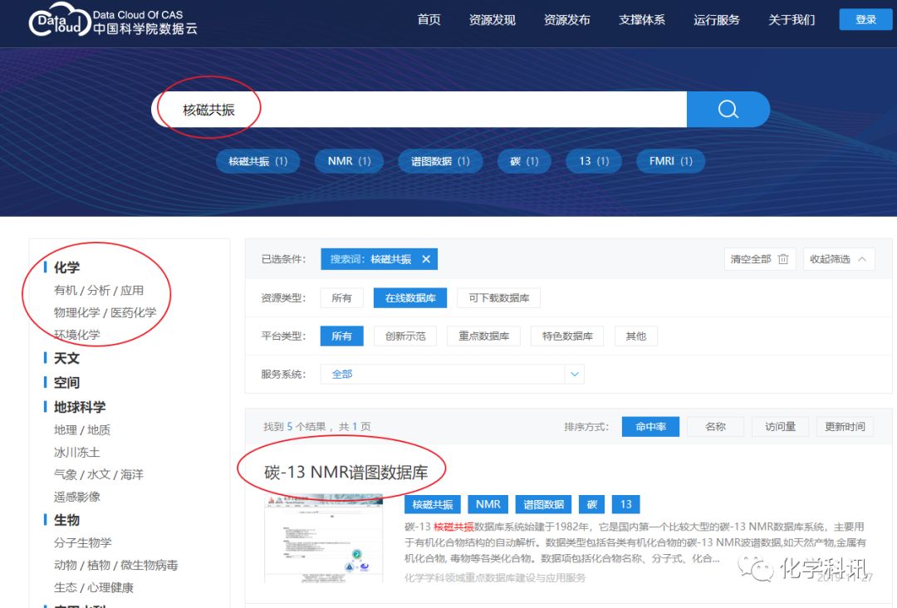This screenshot has height=608, width=897.
Task: Select 在线数据库 resource type
Action: 410,298
